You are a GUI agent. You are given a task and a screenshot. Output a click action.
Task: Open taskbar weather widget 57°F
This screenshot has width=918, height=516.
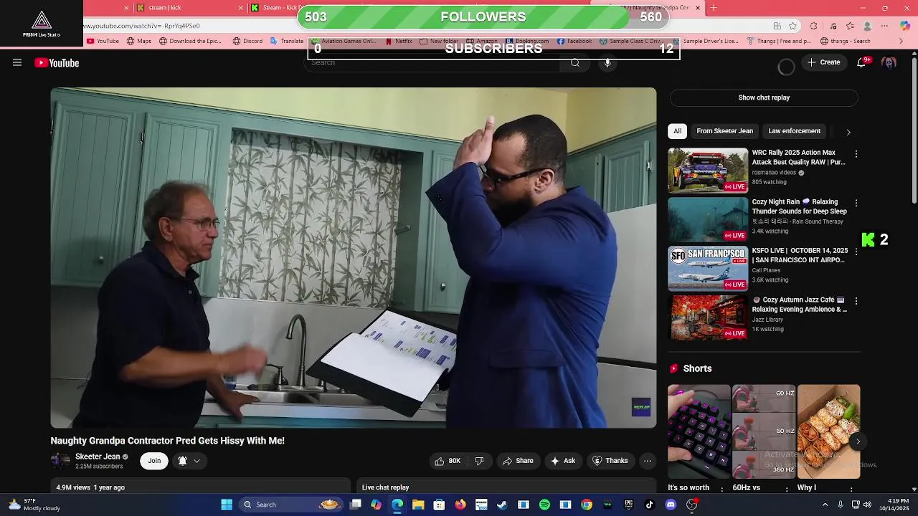coord(34,505)
